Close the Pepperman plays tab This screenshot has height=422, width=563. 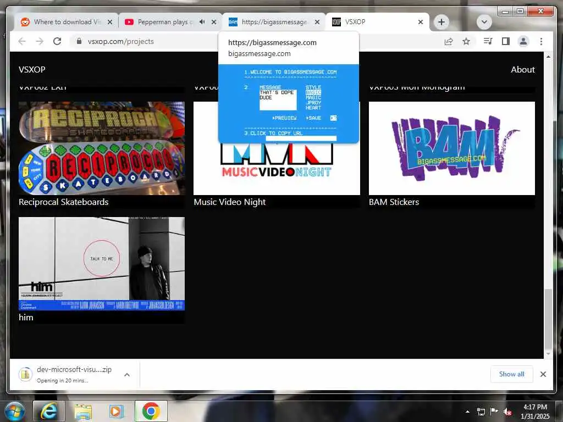click(214, 22)
